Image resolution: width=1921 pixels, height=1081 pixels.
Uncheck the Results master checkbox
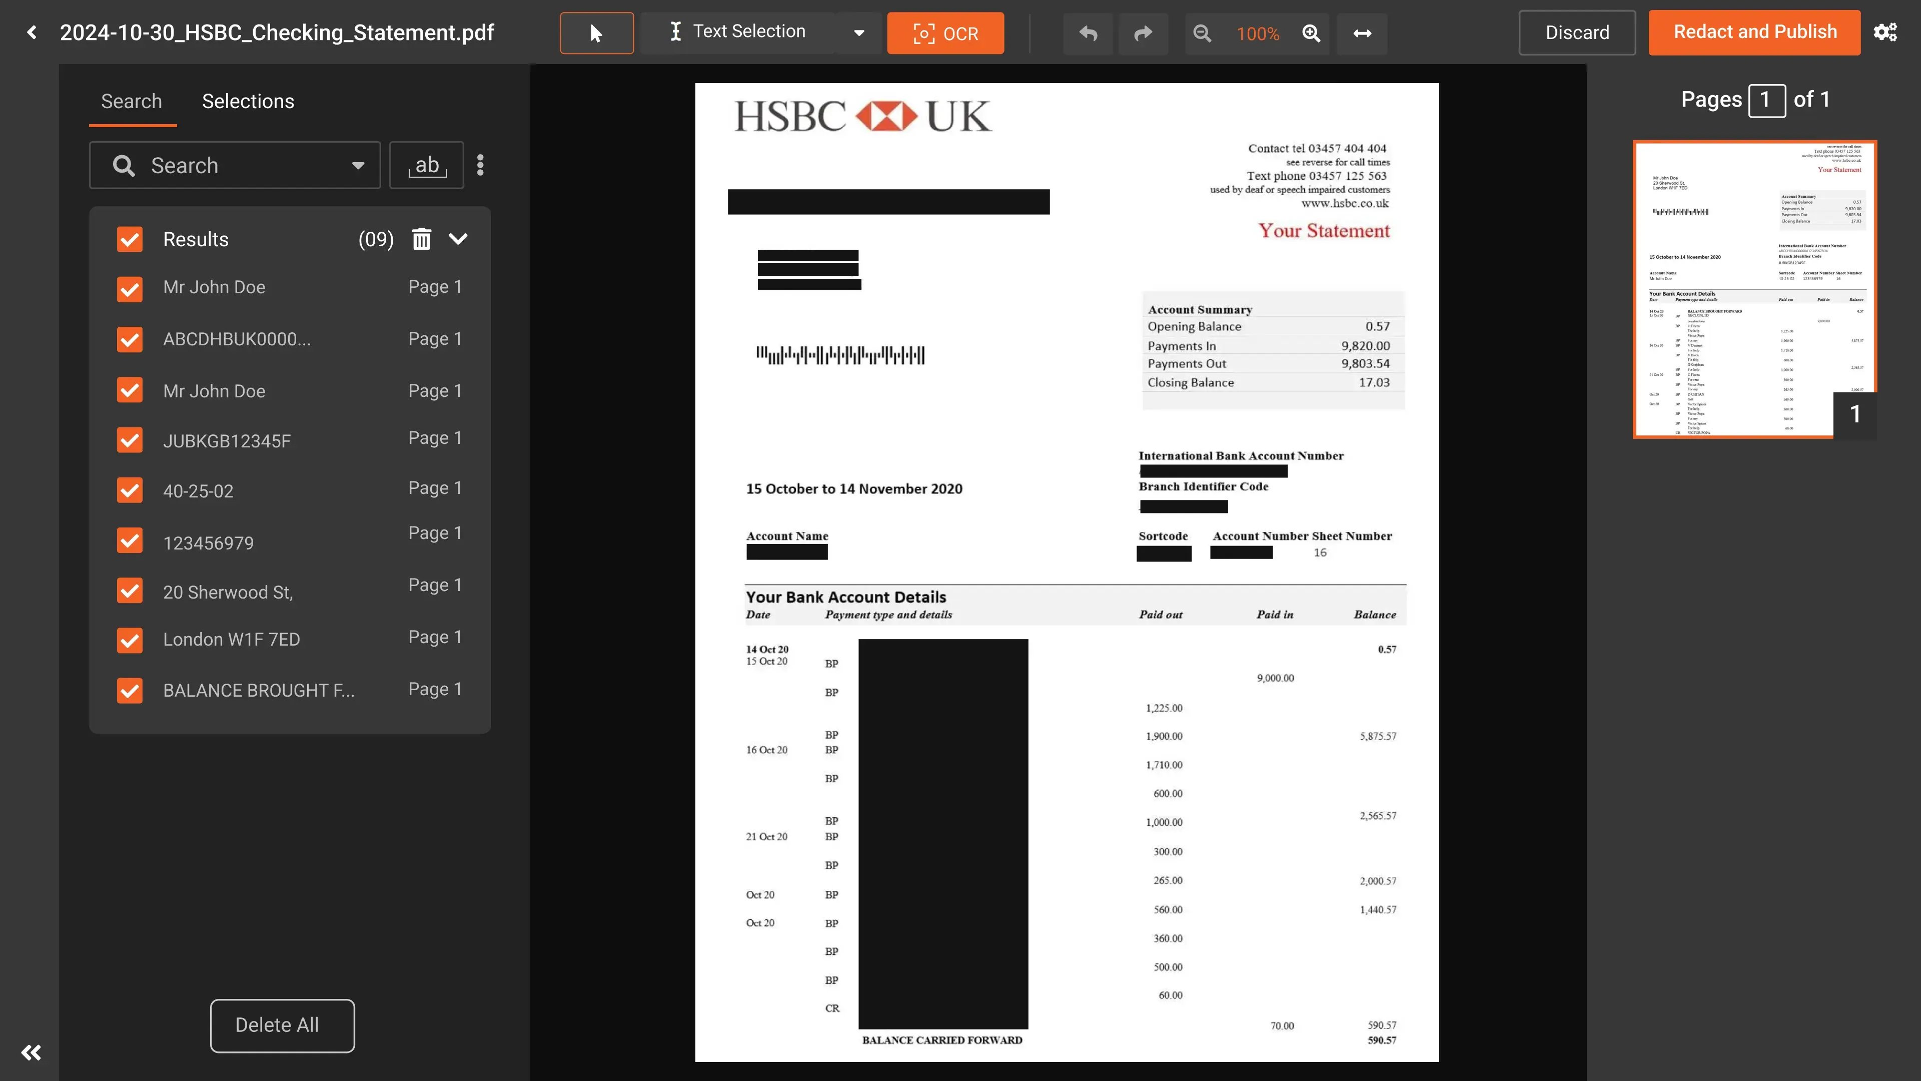tap(129, 239)
